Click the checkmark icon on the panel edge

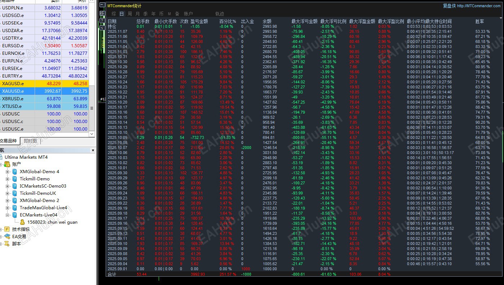102,28
